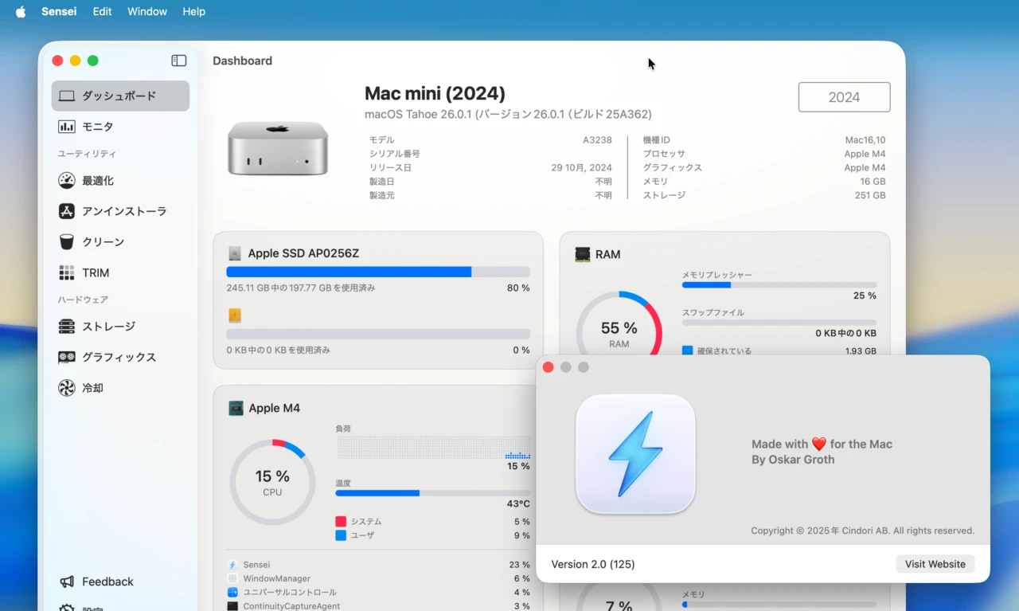The height and width of the screenshot is (611, 1019).
Task: Open the Window menu
Action: coord(147,11)
